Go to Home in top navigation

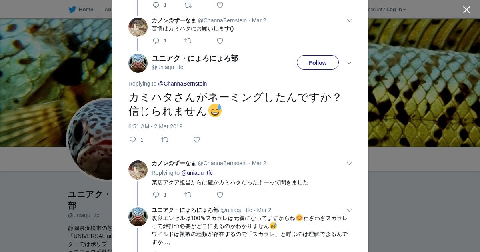86,10
